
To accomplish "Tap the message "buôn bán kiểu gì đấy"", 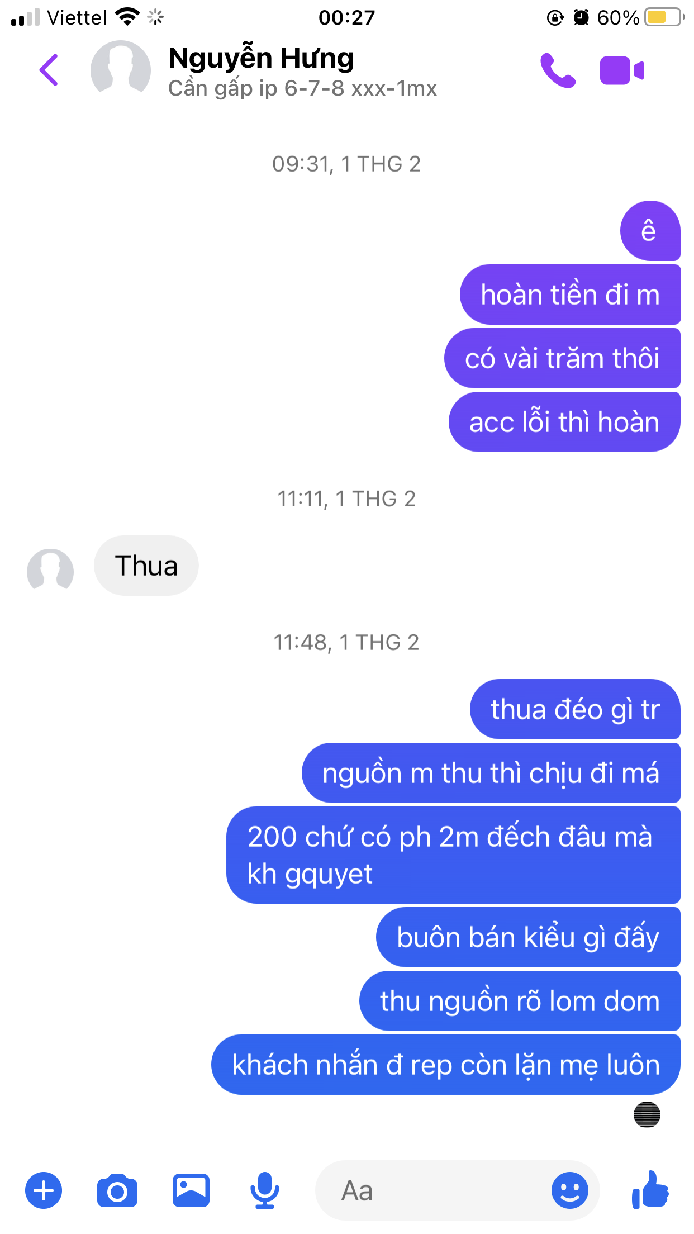I will [528, 937].
